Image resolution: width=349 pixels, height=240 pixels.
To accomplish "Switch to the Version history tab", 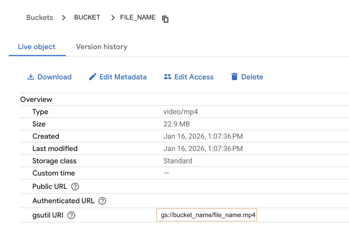I will 101,46.
